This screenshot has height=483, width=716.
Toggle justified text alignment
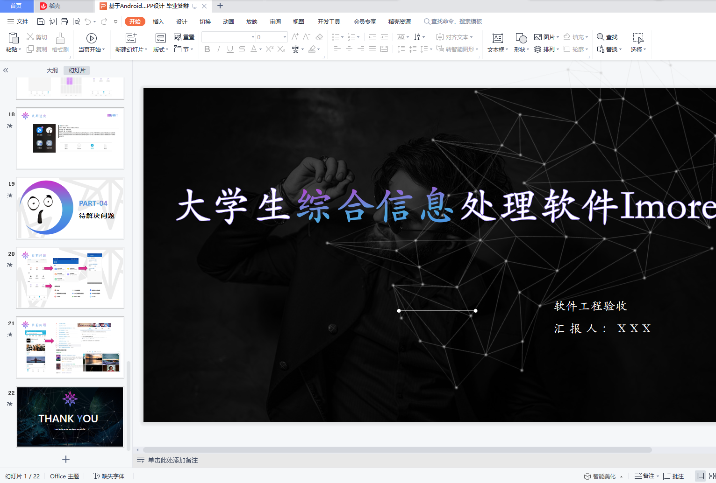click(x=372, y=49)
